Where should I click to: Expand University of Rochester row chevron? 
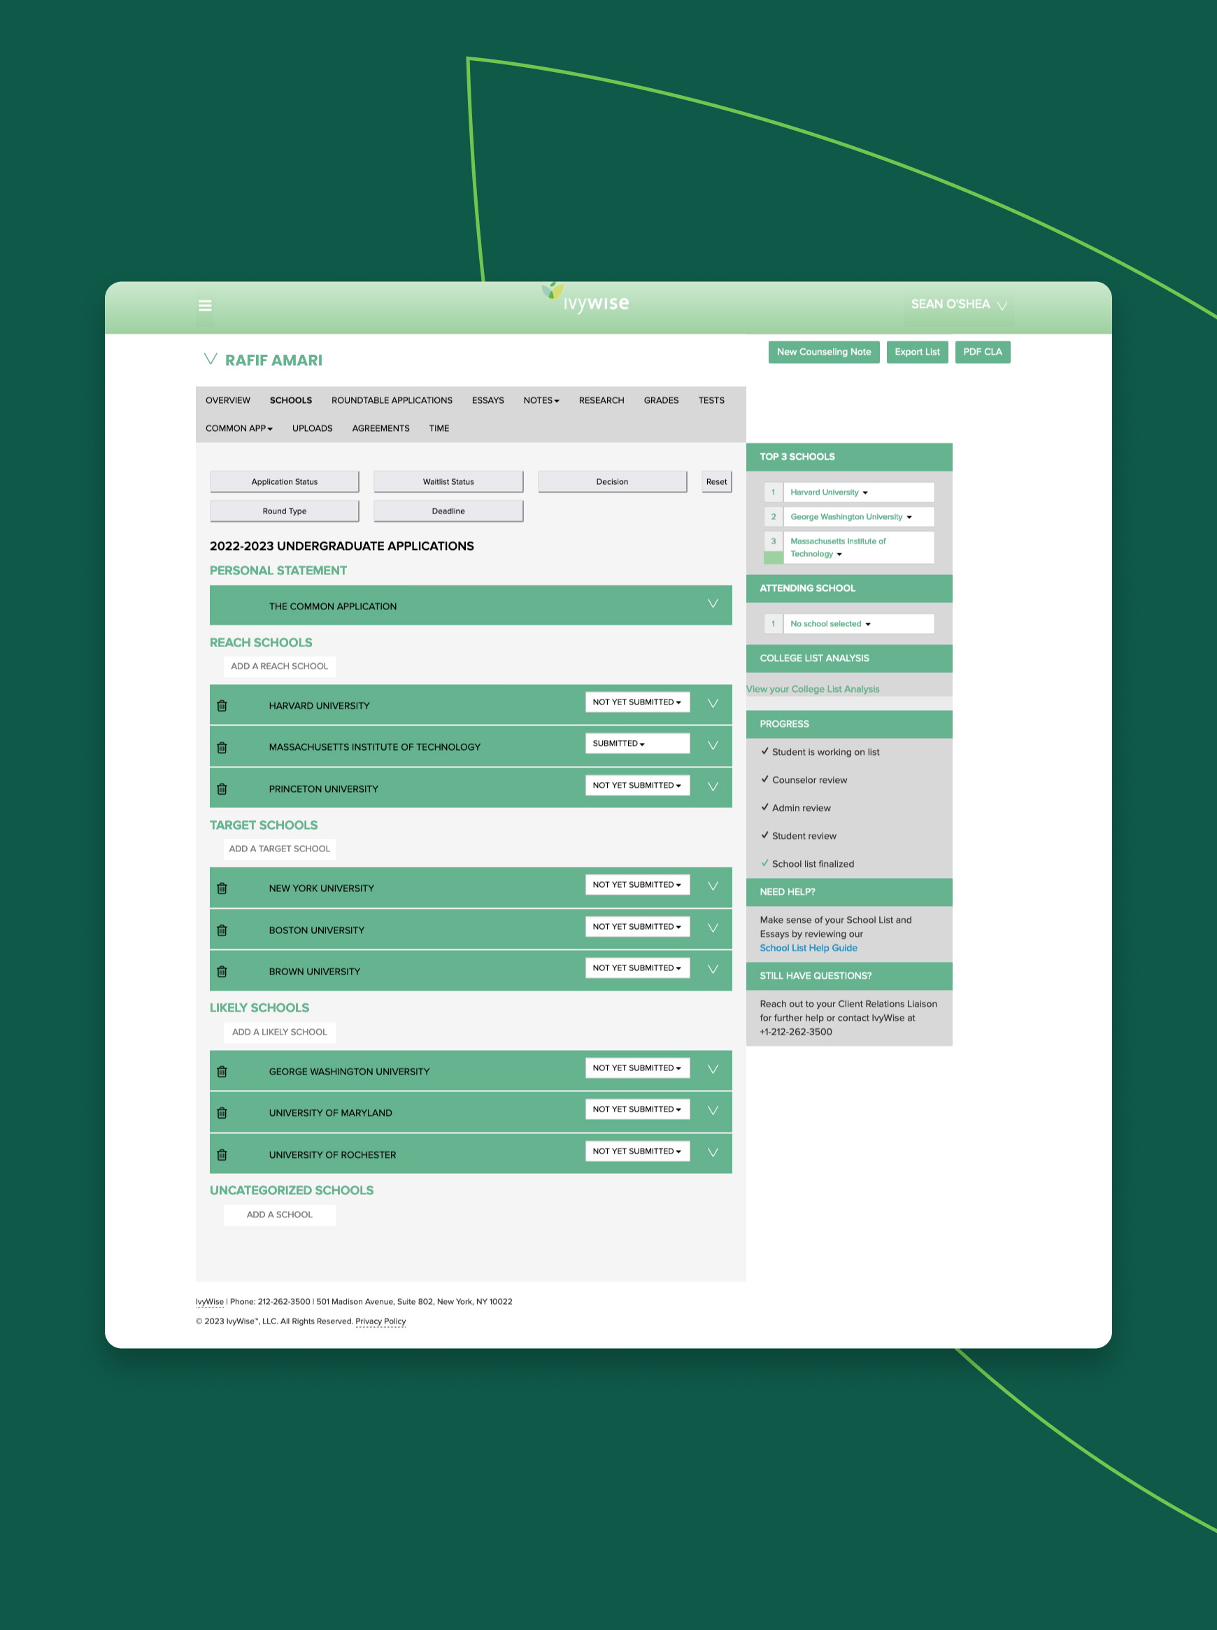(713, 1152)
